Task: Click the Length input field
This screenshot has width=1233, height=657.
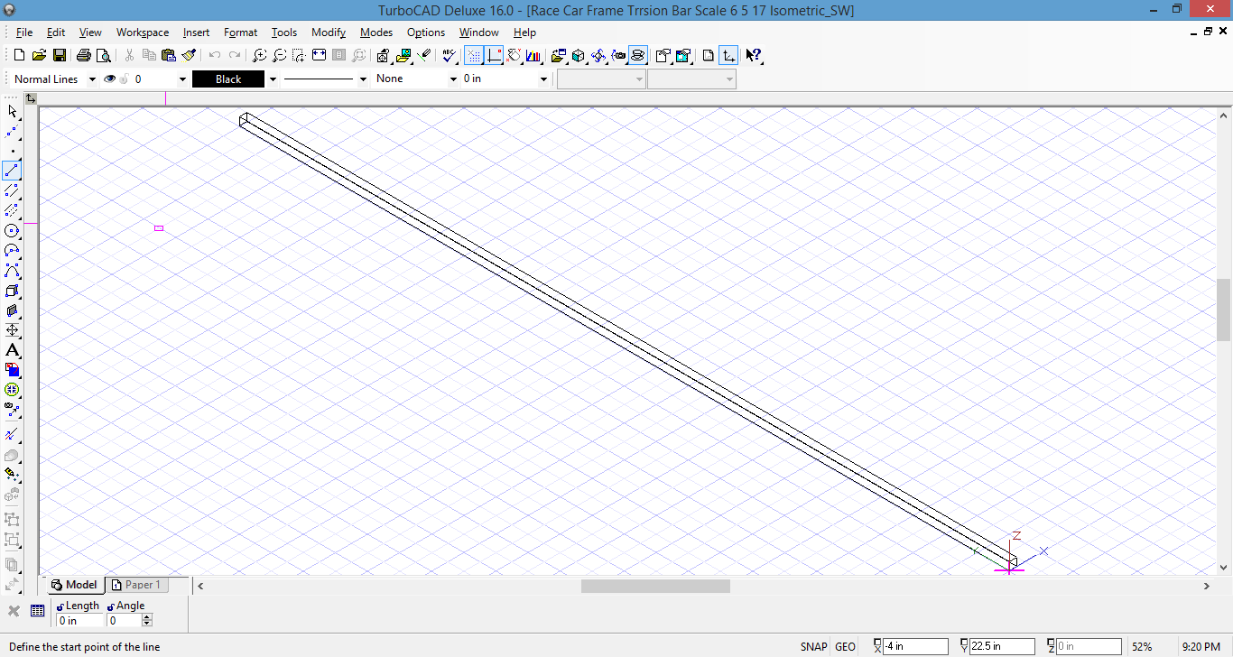Action: click(79, 621)
